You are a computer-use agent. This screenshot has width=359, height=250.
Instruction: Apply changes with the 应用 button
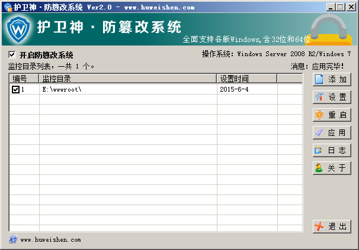pos(332,132)
